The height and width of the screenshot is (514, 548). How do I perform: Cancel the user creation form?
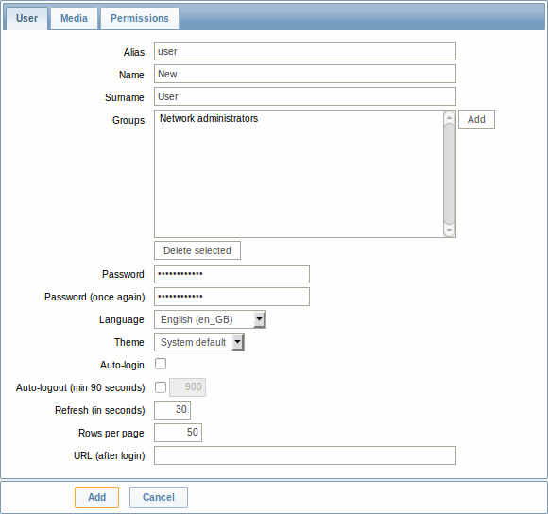click(159, 497)
